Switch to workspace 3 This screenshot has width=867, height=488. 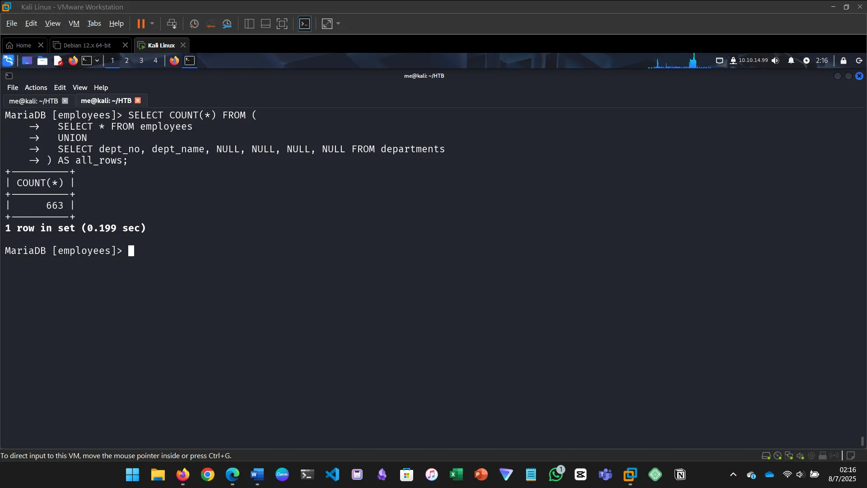[x=141, y=61]
